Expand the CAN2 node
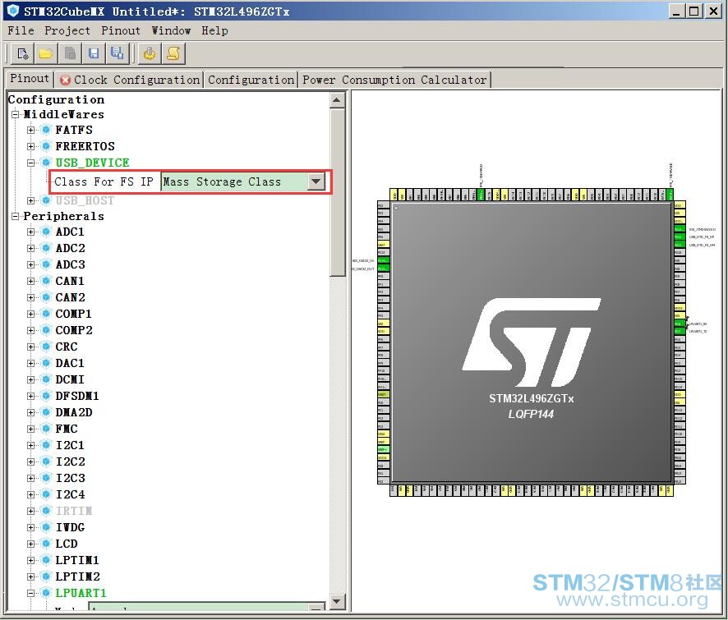Image resolution: width=728 pixels, height=620 pixels. [x=30, y=297]
